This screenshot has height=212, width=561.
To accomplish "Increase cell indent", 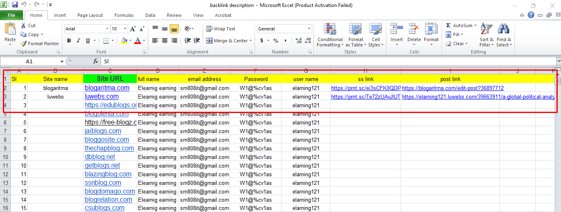I will click(197, 41).
